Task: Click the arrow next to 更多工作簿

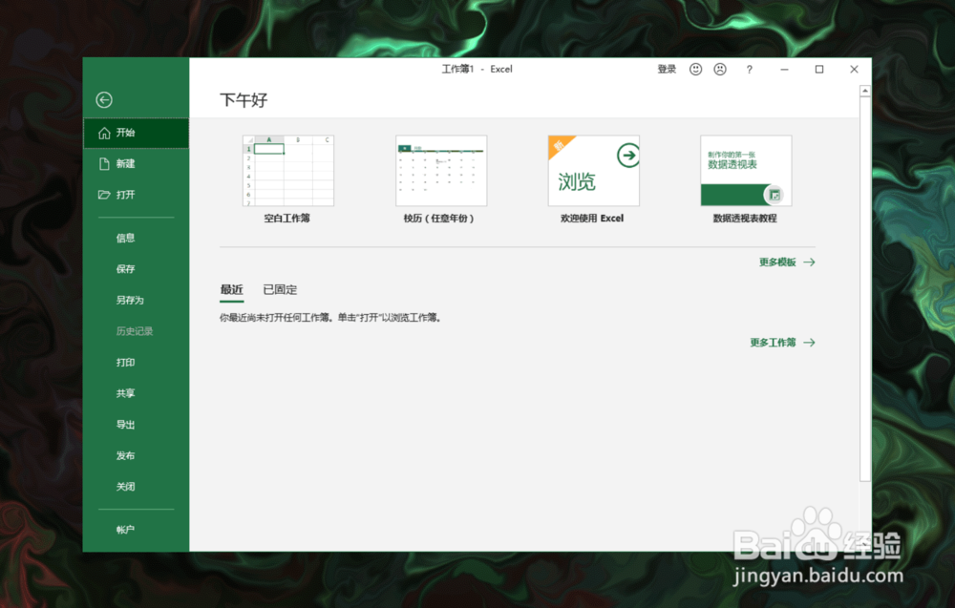Action: 809,343
